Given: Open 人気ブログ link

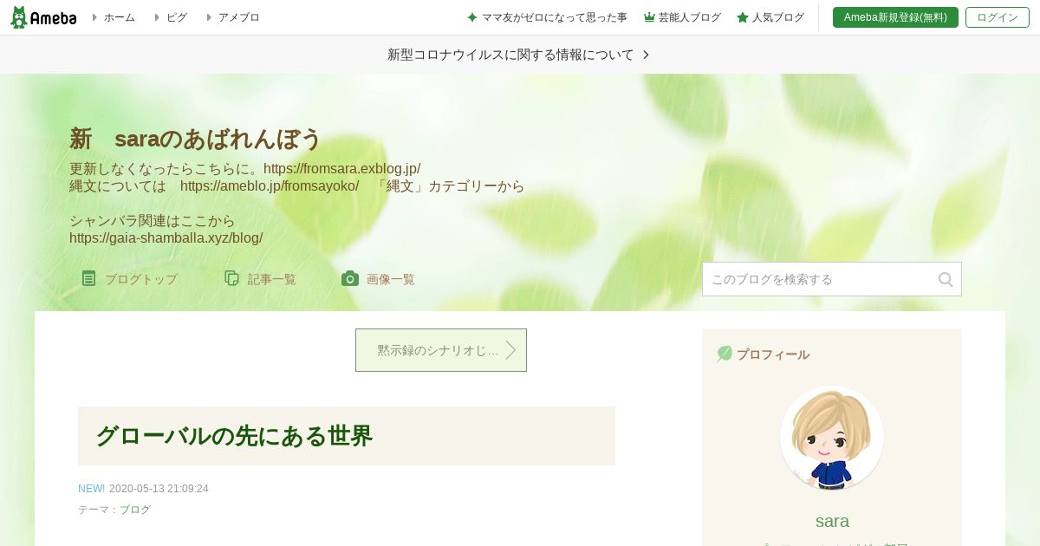Looking at the screenshot, I should click(777, 17).
